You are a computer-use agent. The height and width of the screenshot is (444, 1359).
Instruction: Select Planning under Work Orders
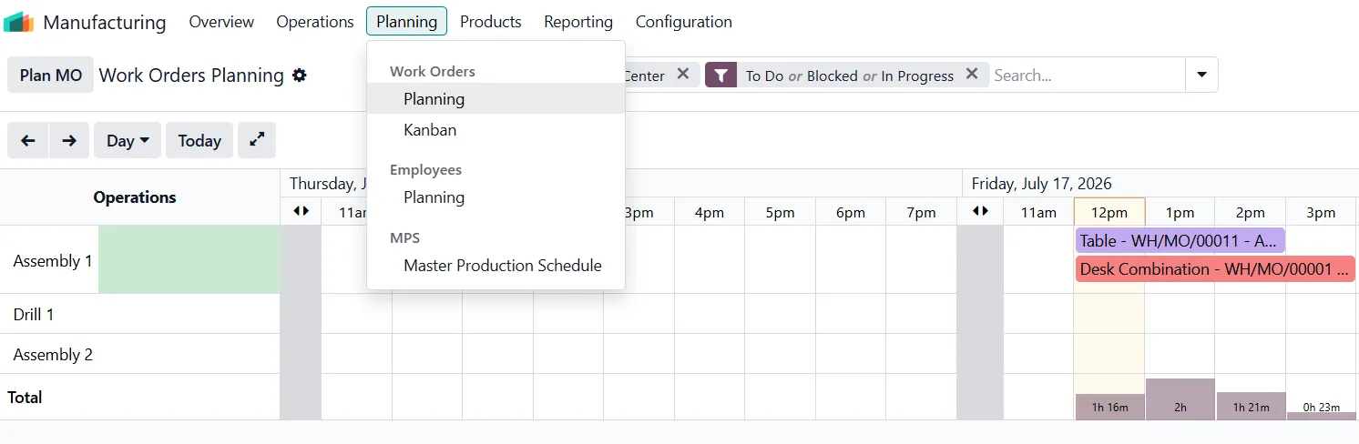click(x=496, y=98)
